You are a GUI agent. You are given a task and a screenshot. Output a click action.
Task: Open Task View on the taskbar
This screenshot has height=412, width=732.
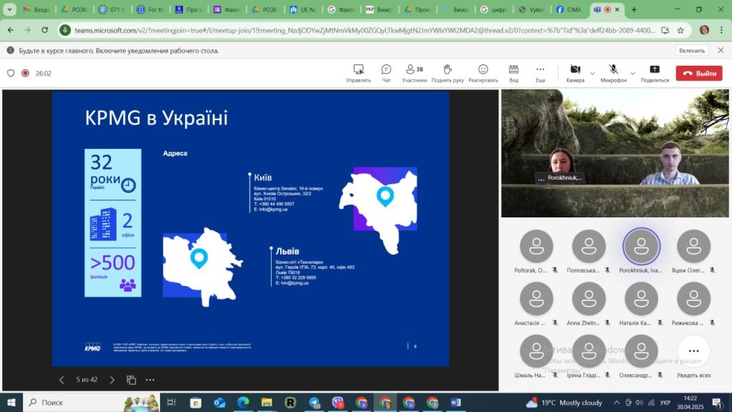click(172, 402)
